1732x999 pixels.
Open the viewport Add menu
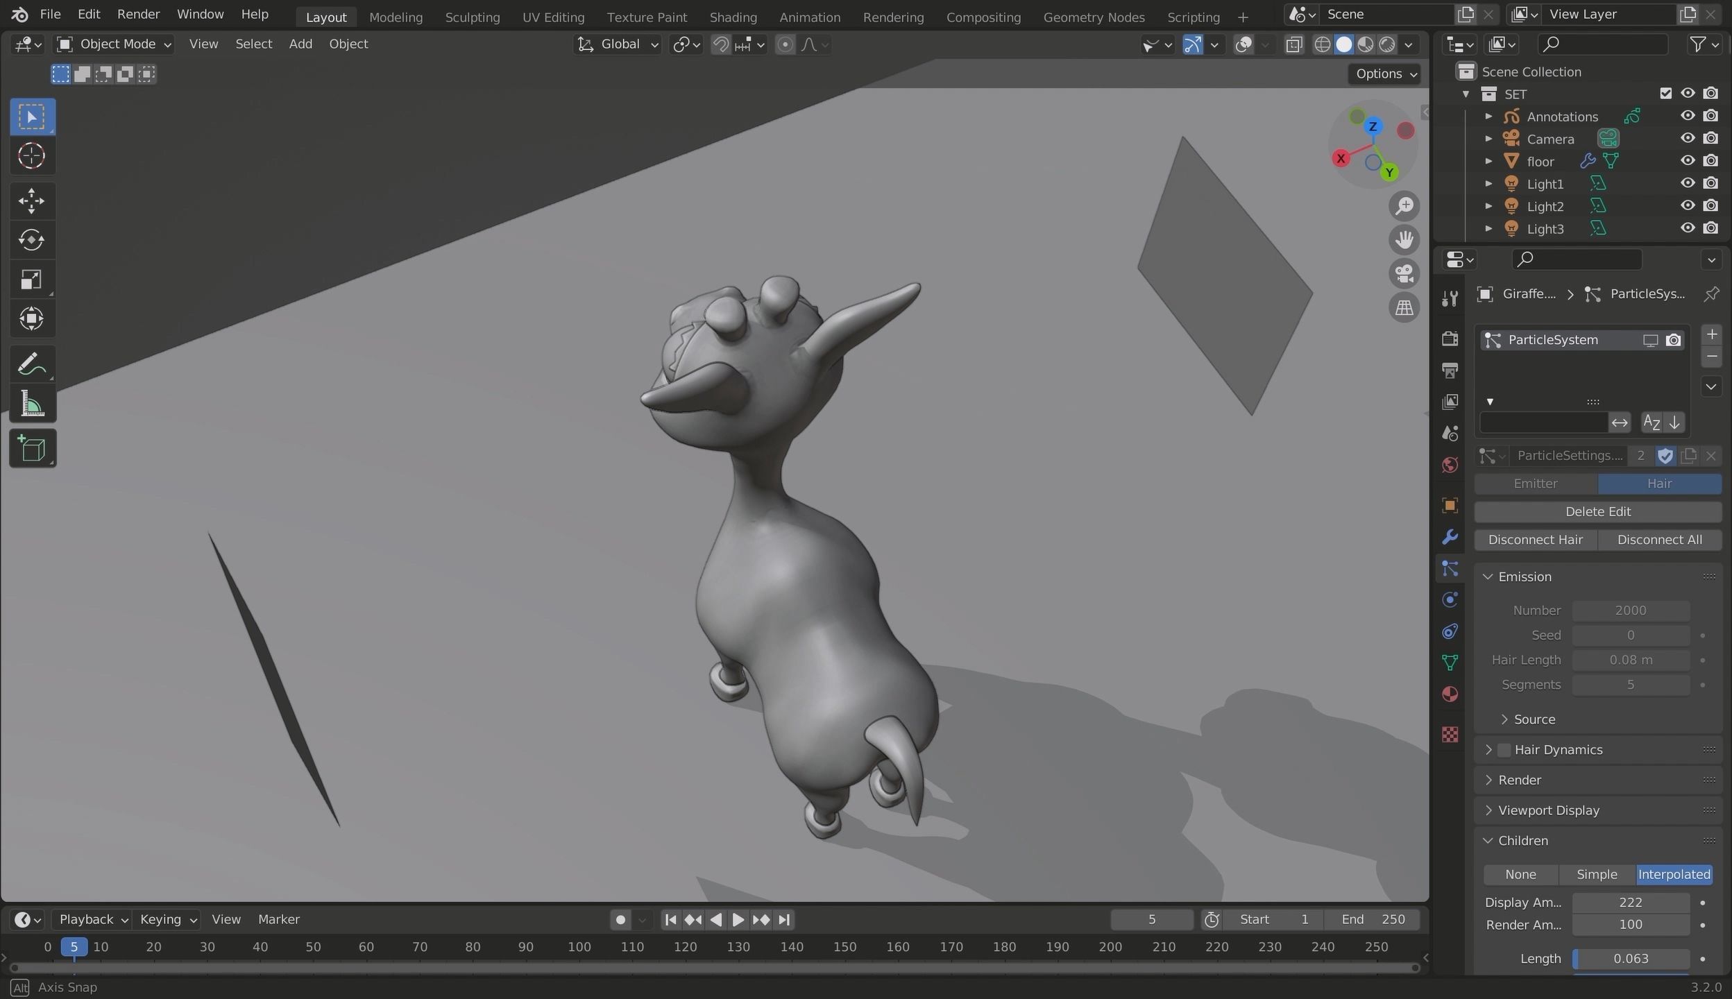pyautogui.click(x=300, y=44)
